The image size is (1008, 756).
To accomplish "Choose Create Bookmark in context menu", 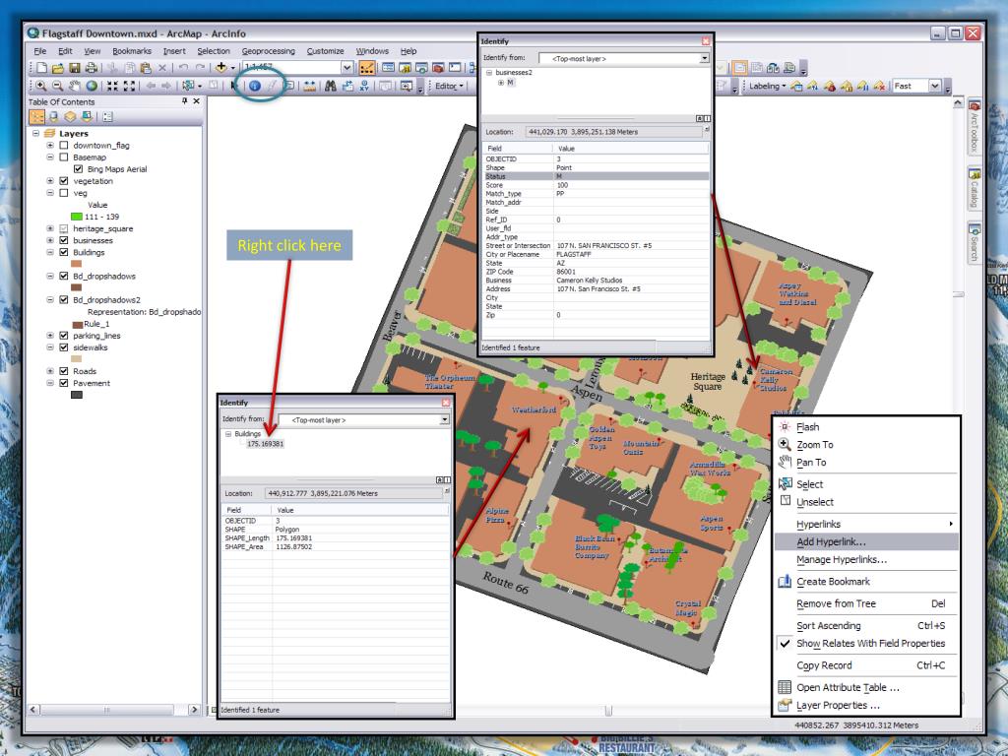I will point(866,581).
